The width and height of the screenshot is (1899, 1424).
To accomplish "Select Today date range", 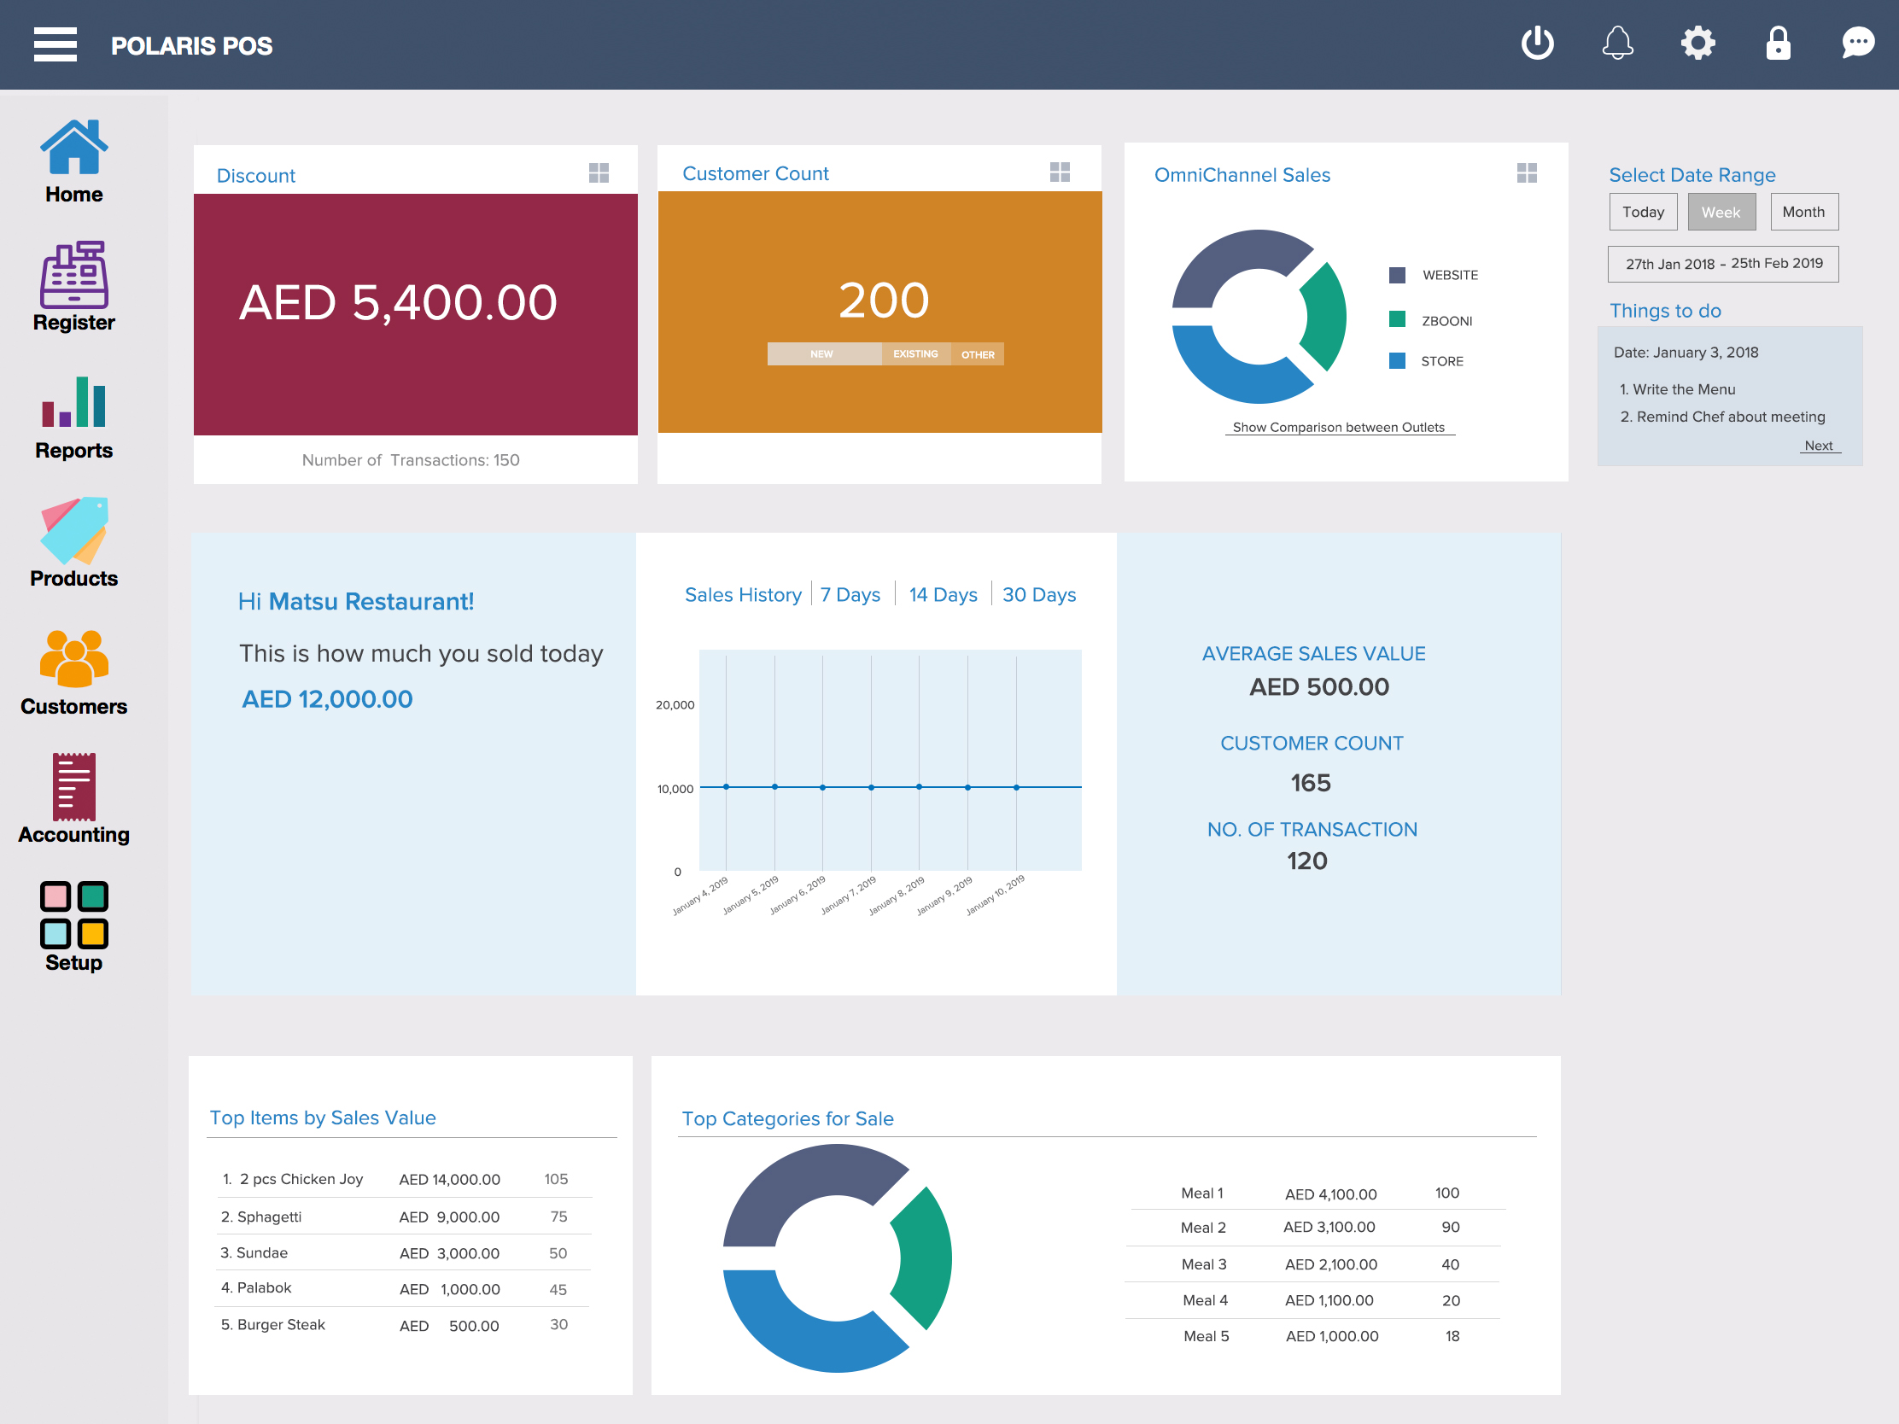I will coord(1642,212).
